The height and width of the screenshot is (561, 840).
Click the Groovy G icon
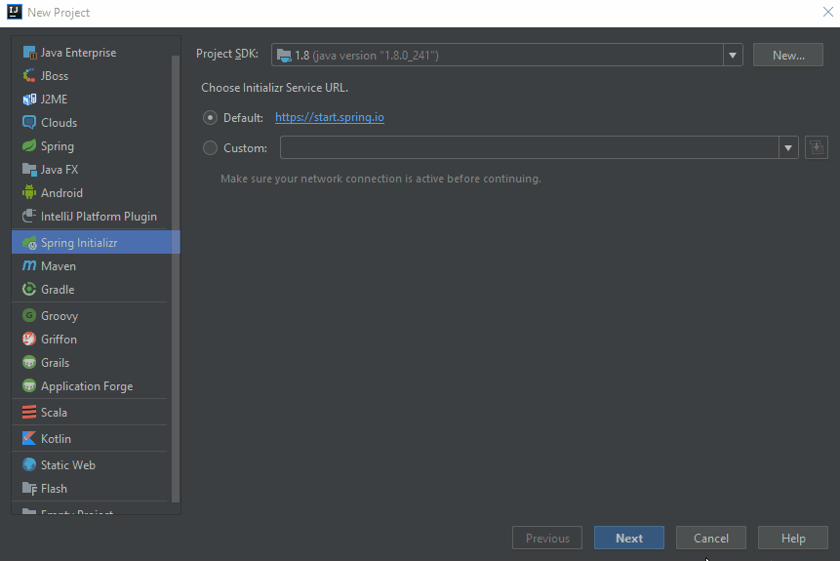[29, 315]
